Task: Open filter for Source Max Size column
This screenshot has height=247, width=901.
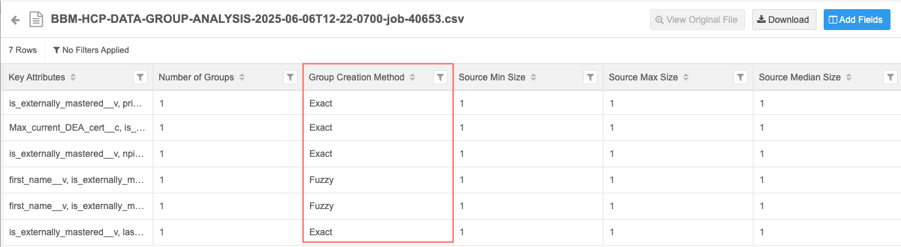Action: click(x=740, y=77)
